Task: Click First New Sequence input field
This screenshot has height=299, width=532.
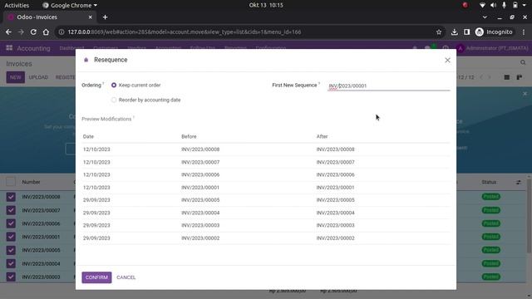Action: click(388, 86)
